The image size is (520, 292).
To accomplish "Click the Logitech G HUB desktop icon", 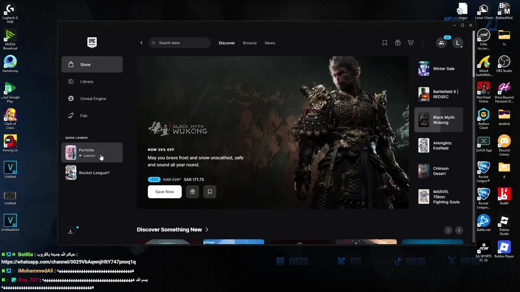I will [x=10, y=13].
